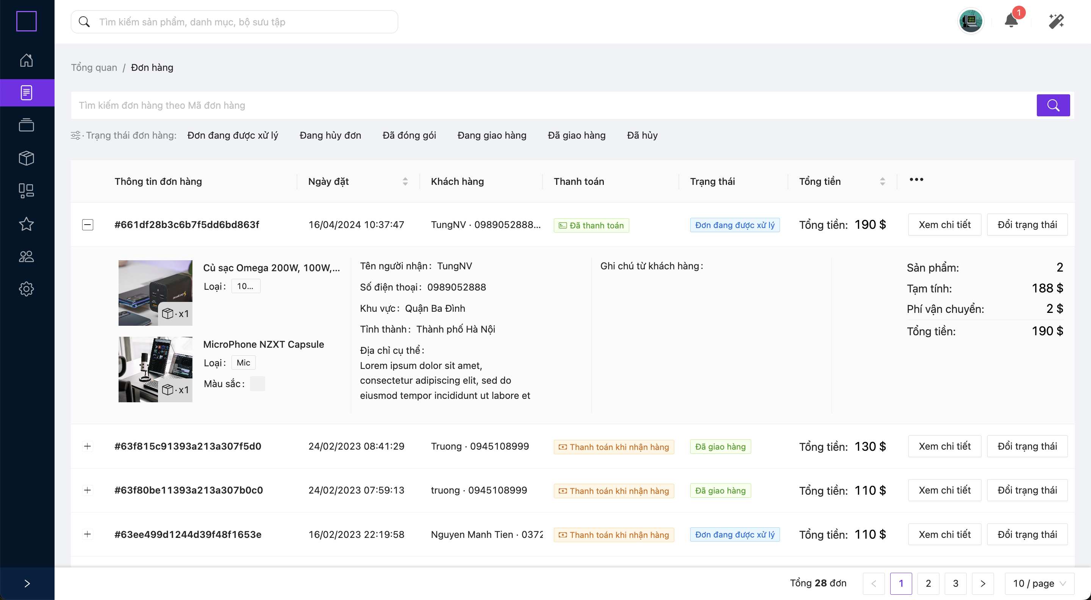Open the 10 / page size dropdown
The height and width of the screenshot is (600, 1091).
(1039, 583)
